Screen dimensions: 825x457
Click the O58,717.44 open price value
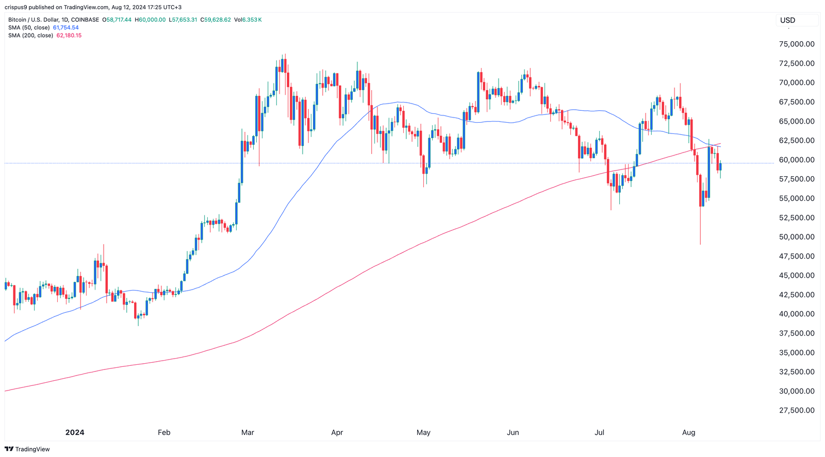[x=117, y=20]
